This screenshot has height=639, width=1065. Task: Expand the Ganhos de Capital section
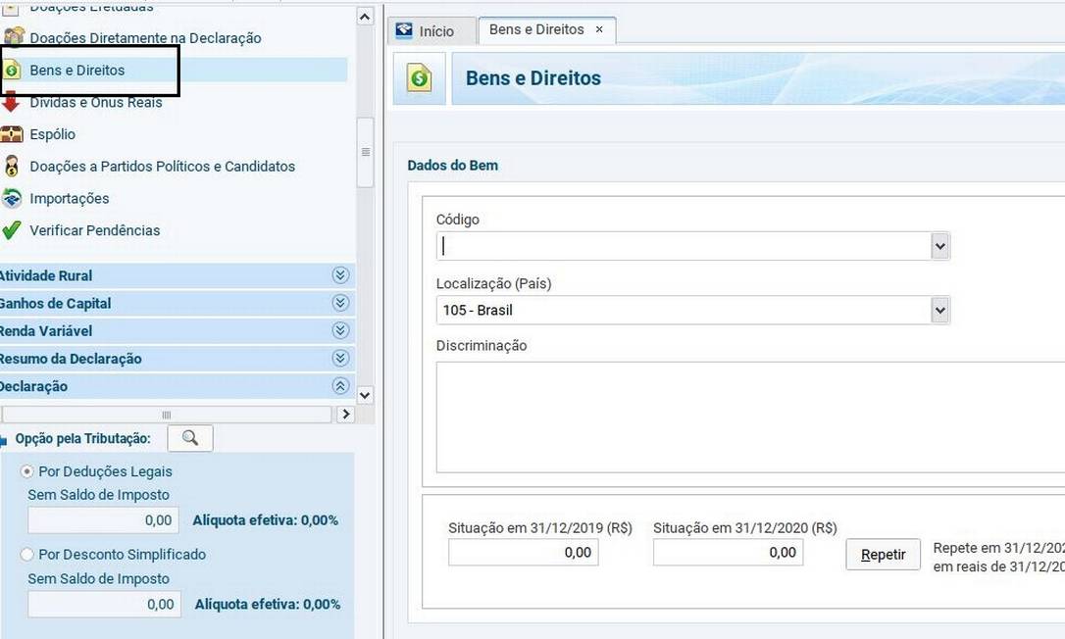(340, 304)
